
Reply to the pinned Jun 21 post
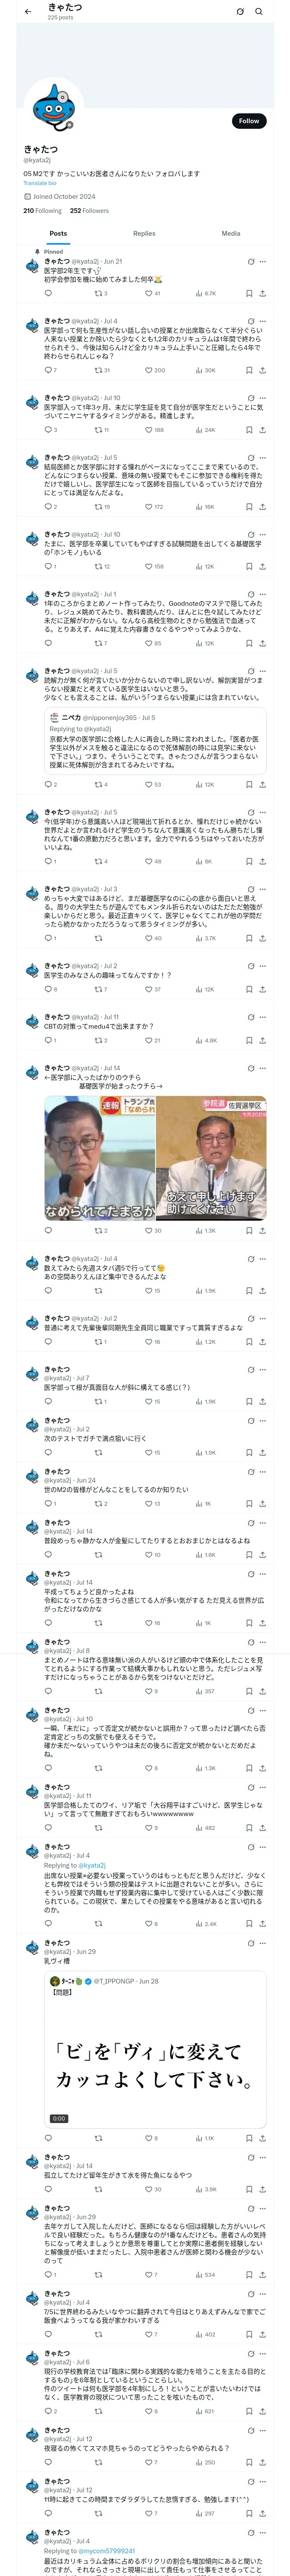tap(48, 293)
